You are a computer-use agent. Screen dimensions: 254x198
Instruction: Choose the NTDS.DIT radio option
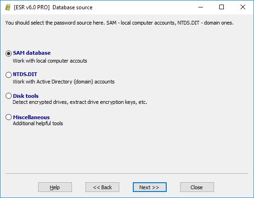[8, 75]
